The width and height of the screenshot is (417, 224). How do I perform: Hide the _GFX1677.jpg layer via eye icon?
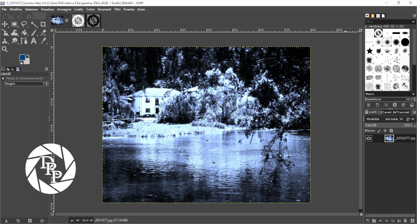point(369,138)
